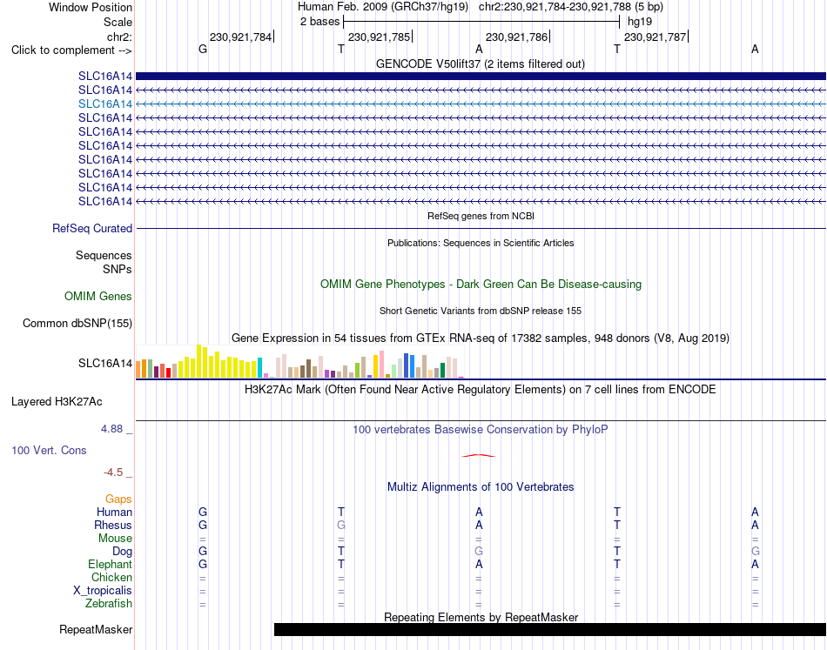Click the 'chr2:' base position label
827x650 pixels.
[x=119, y=37]
